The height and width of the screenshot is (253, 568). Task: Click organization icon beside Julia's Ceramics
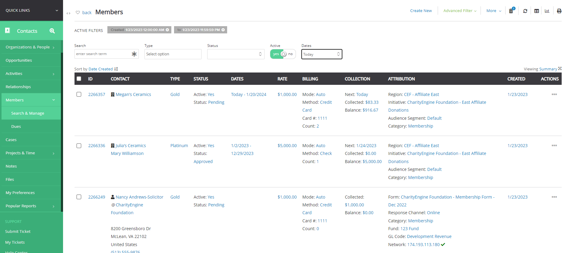[113, 146]
